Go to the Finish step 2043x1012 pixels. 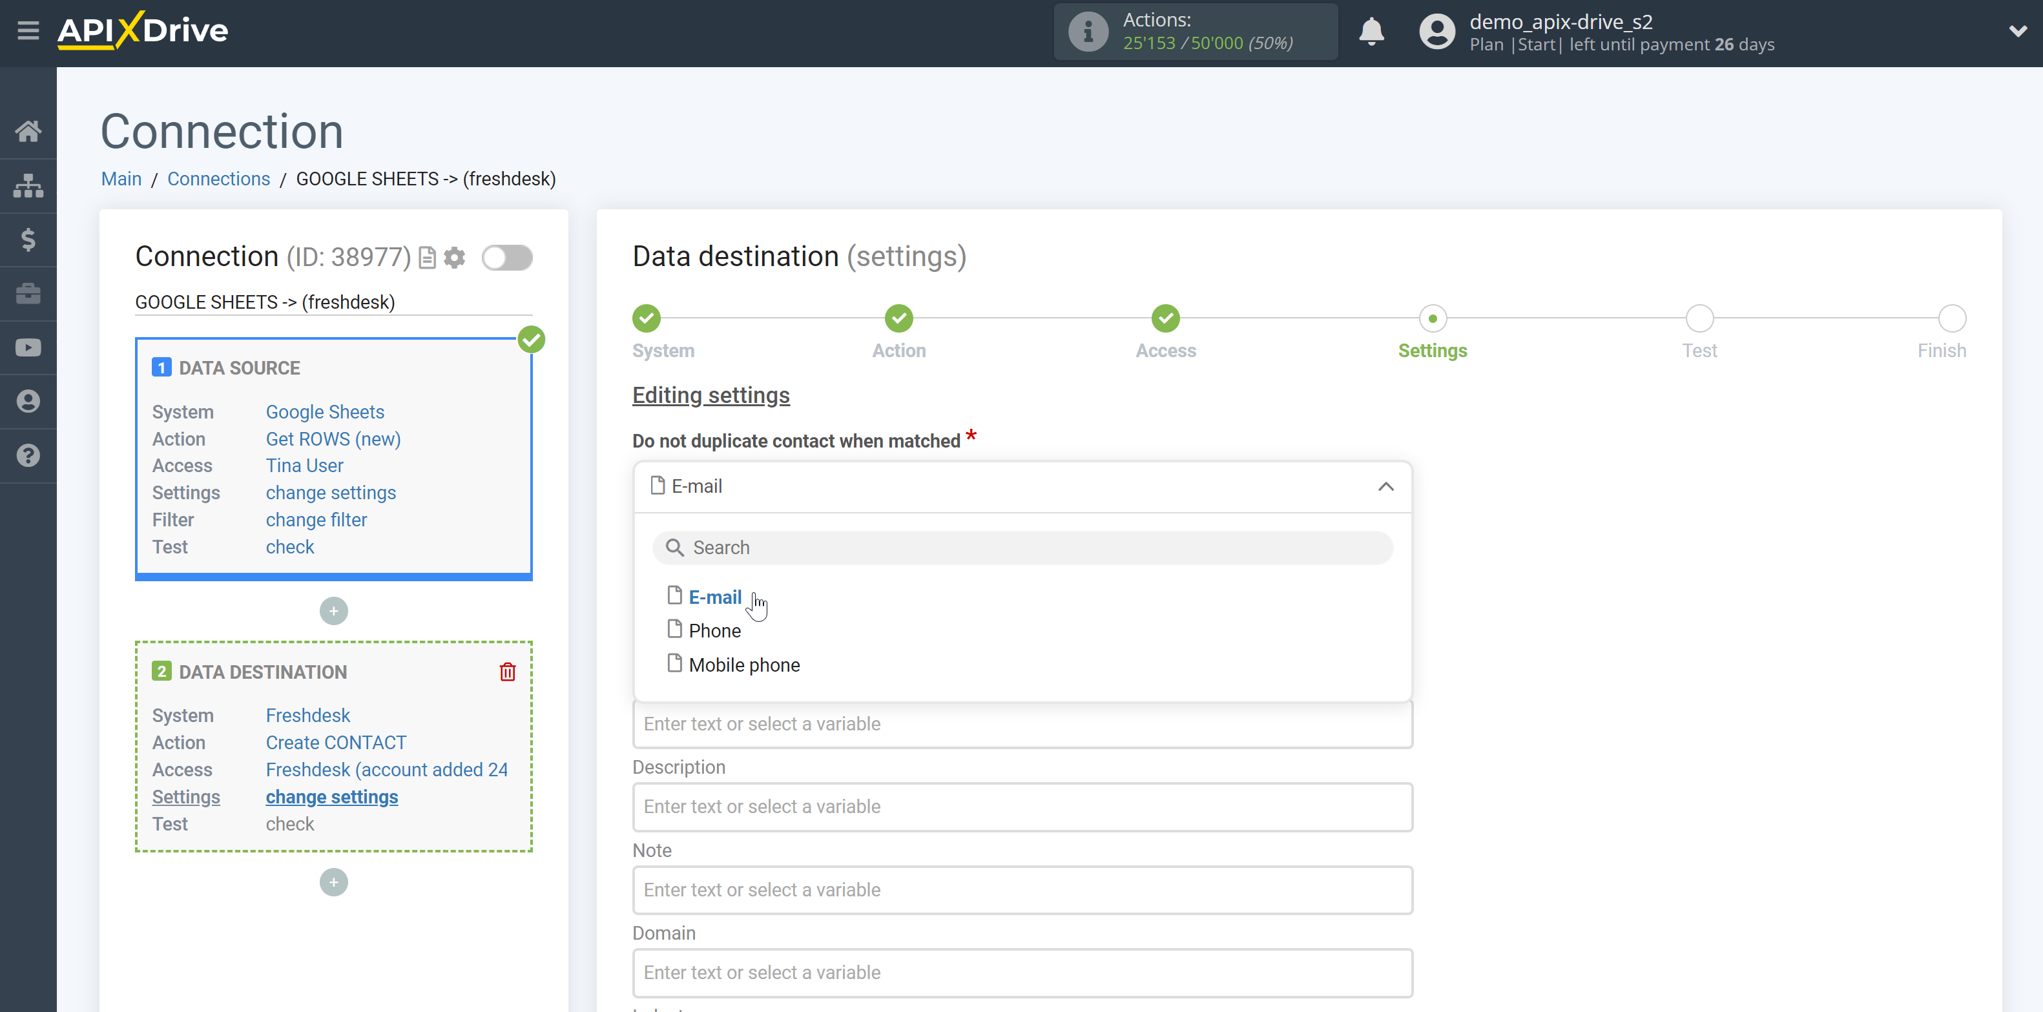coord(1952,319)
